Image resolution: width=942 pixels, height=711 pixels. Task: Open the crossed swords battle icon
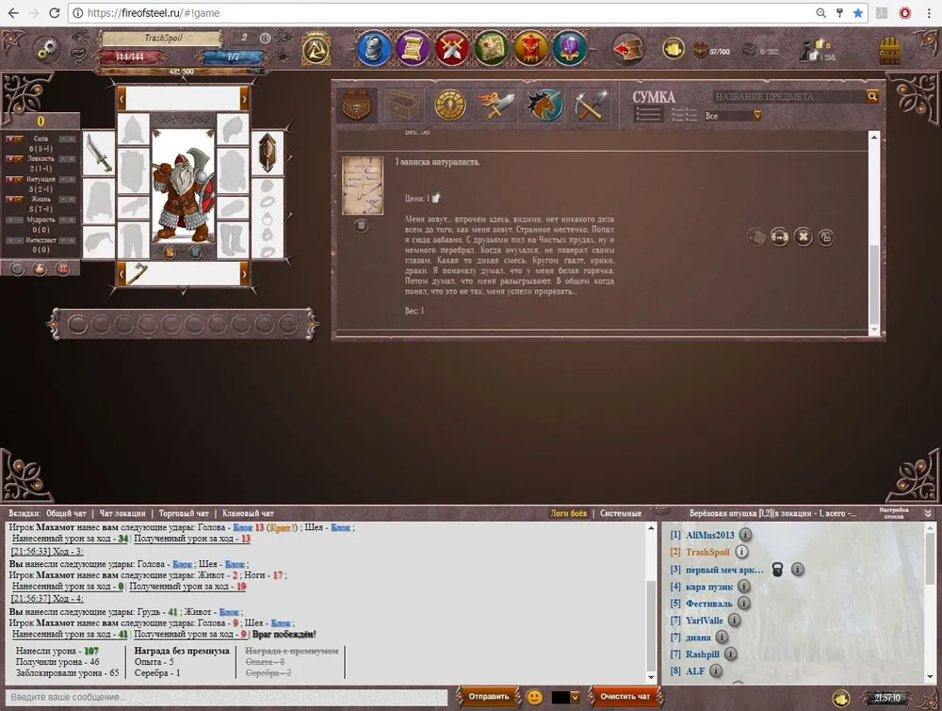452,47
